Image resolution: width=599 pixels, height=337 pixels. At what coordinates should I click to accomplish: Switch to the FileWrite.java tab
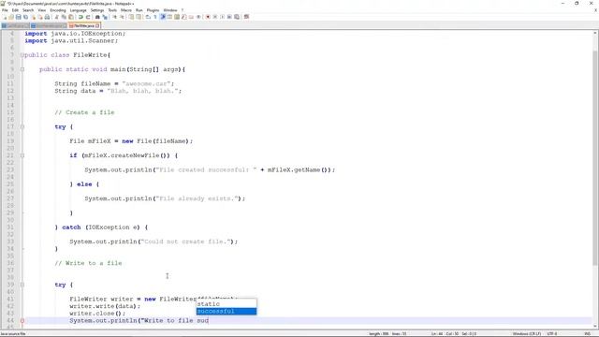pos(83,25)
